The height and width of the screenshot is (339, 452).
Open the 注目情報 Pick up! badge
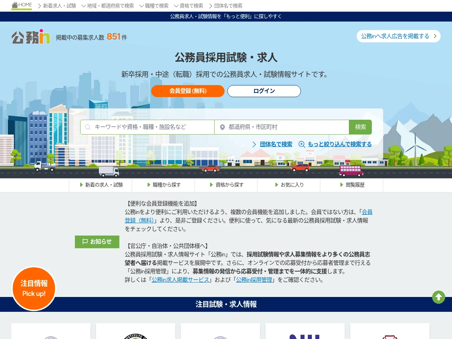(34, 289)
